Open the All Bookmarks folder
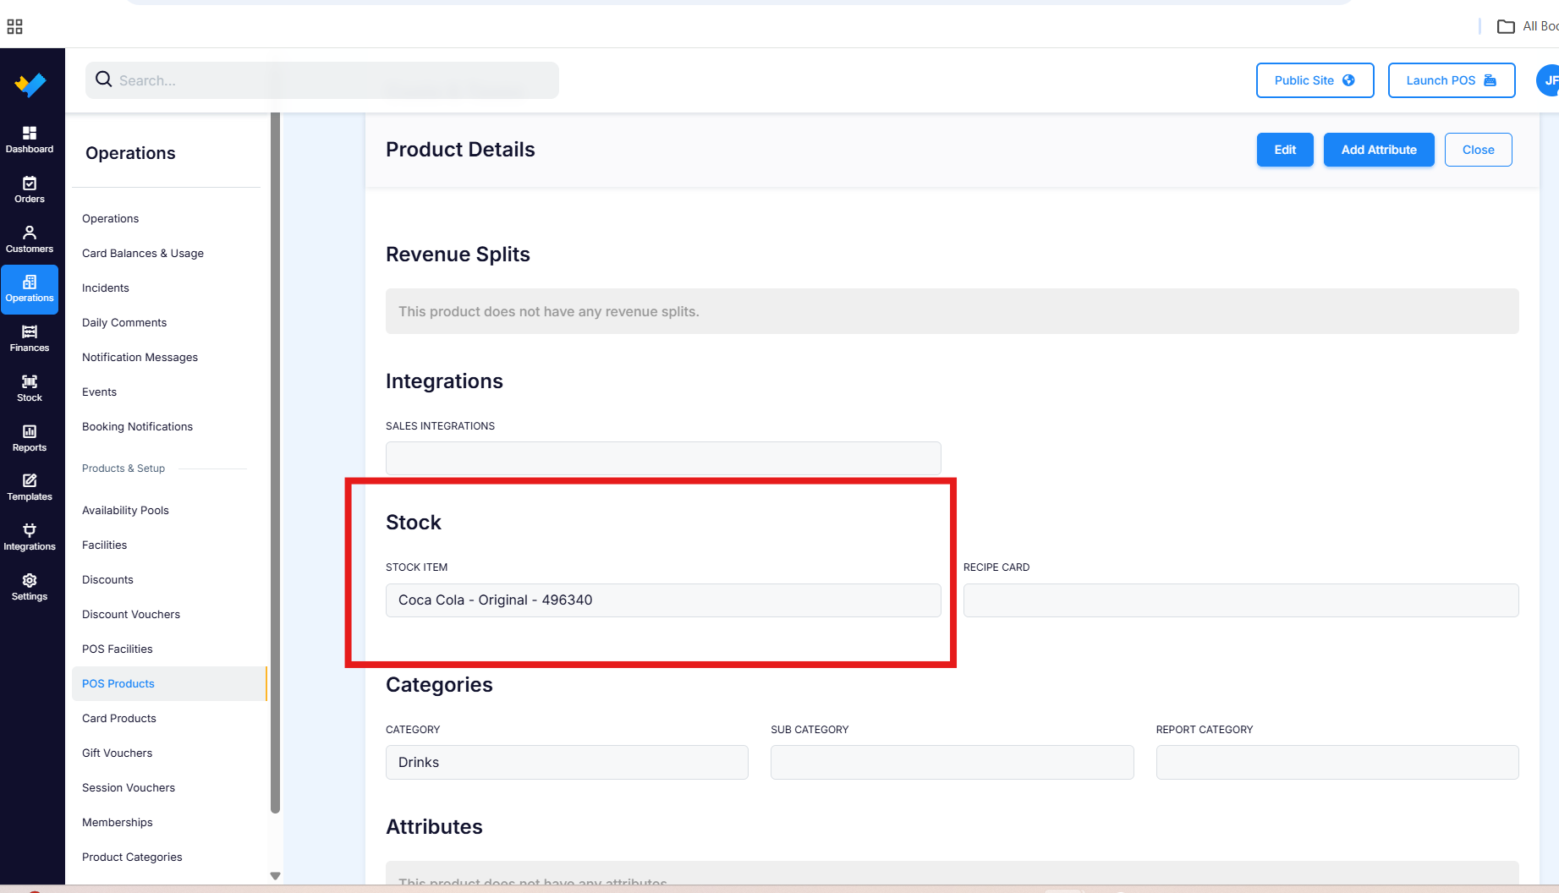The width and height of the screenshot is (1559, 893). pyautogui.click(x=1528, y=26)
